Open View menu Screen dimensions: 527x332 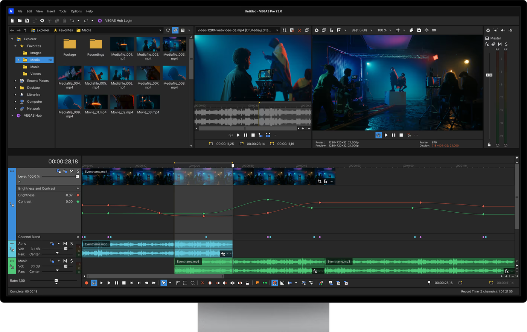point(40,11)
